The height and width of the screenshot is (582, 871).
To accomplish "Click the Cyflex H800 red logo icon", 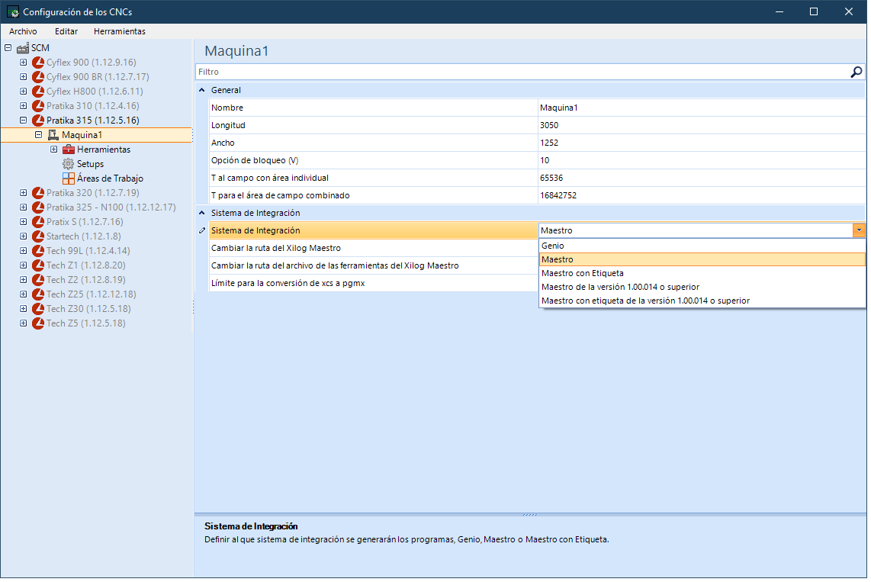I will tap(38, 92).
